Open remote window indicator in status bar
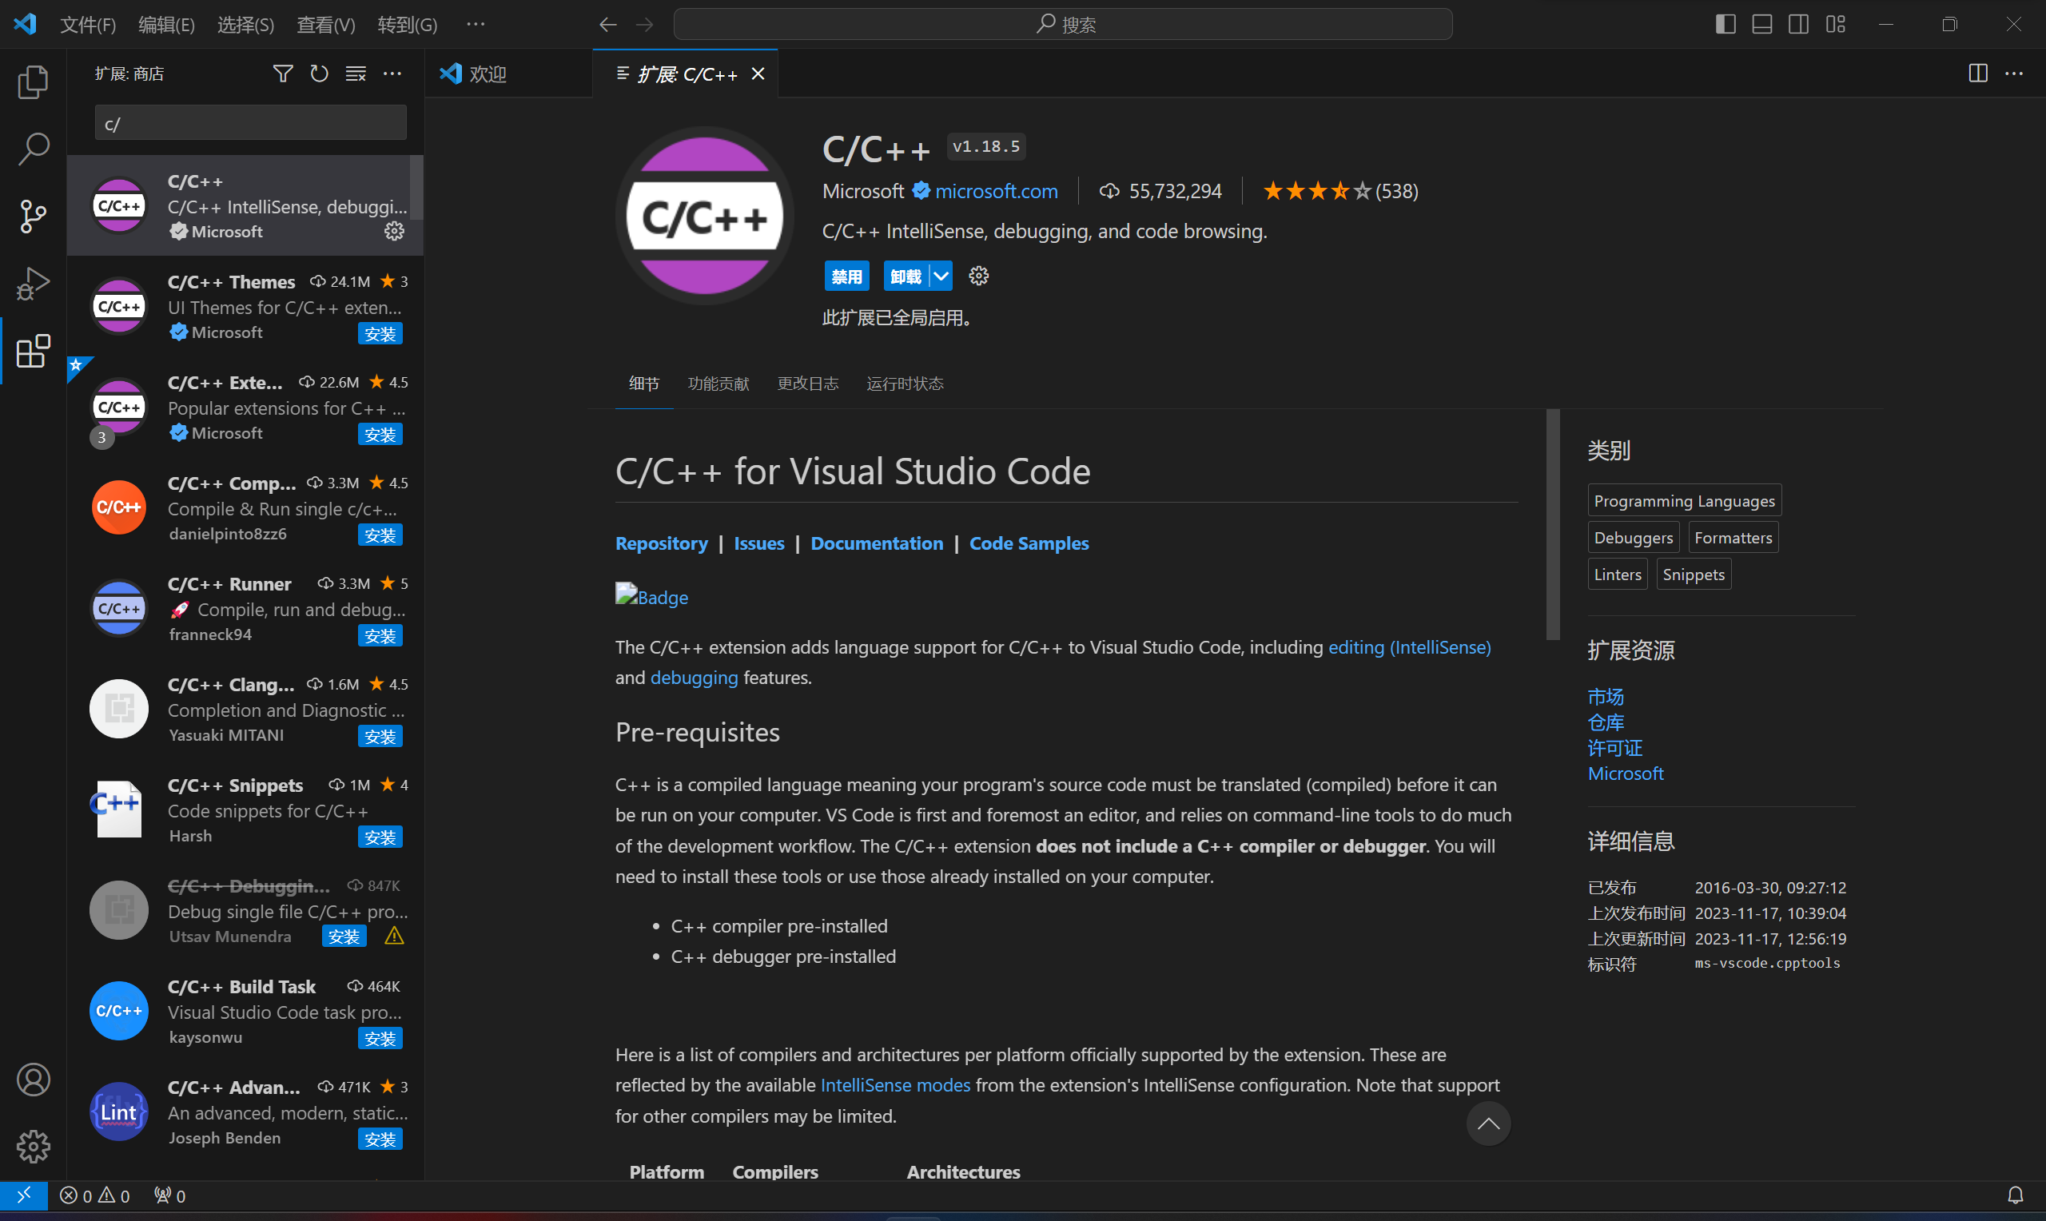The image size is (2046, 1221). pos(23,1195)
